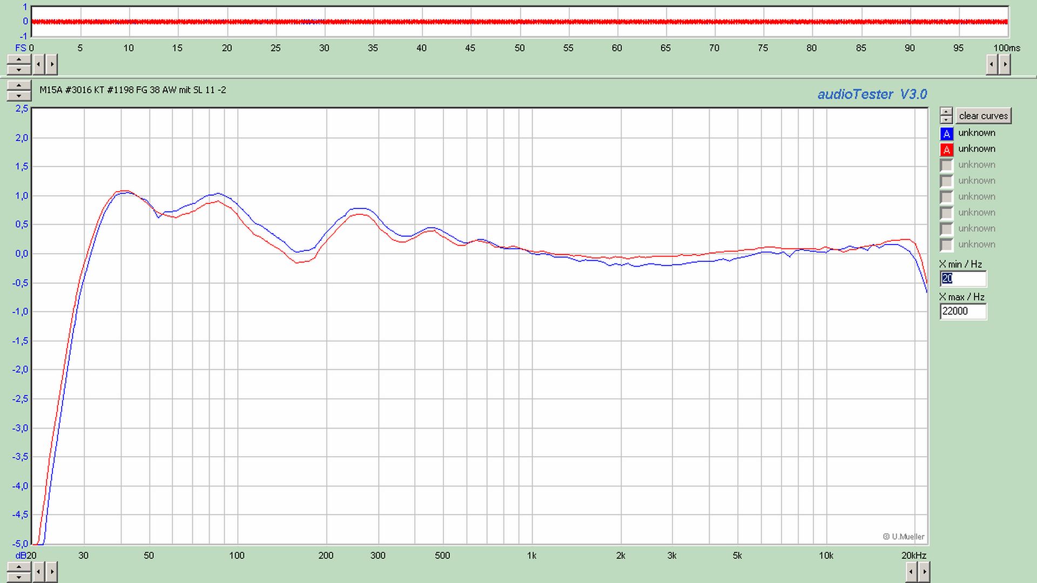
Task: Click the audioTester V3.0 title link
Action: pyautogui.click(x=872, y=94)
